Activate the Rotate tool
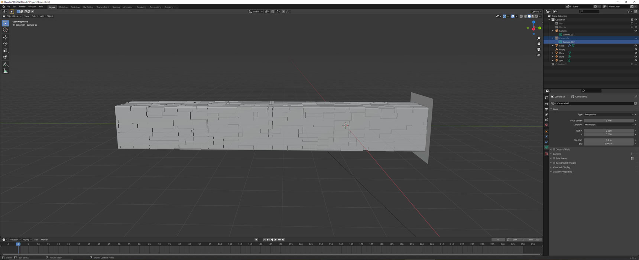 (5, 44)
